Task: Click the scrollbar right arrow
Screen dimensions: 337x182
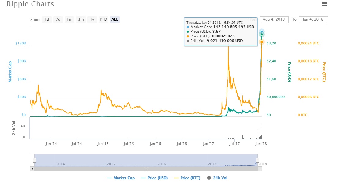Action: coord(260,169)
